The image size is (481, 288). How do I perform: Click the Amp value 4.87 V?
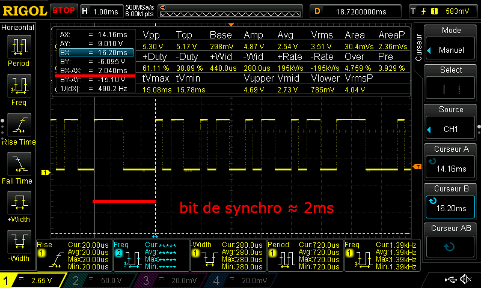point(254,47)
